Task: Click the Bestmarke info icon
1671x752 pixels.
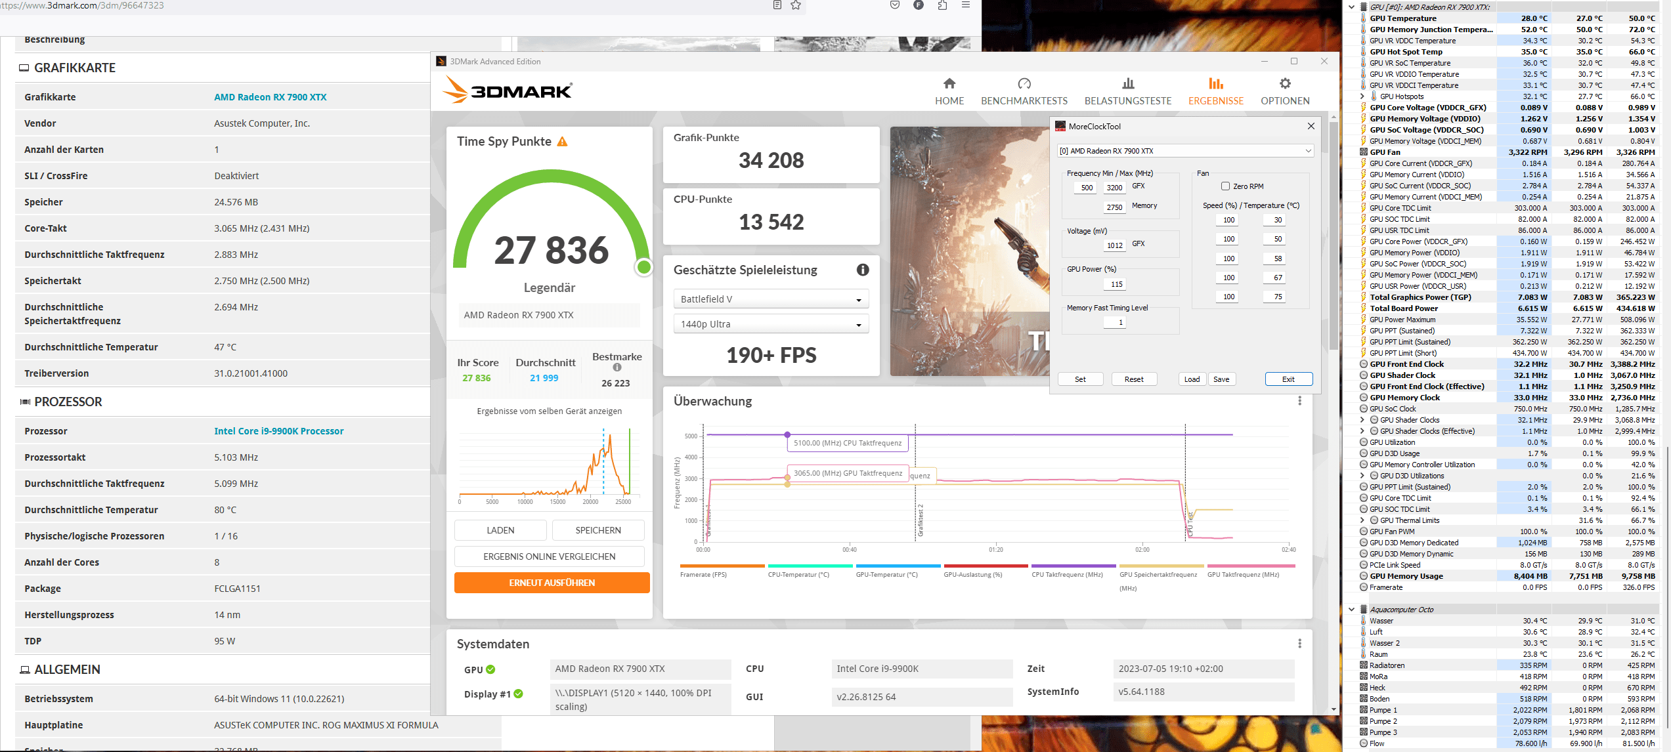Action: click(617, 367)
